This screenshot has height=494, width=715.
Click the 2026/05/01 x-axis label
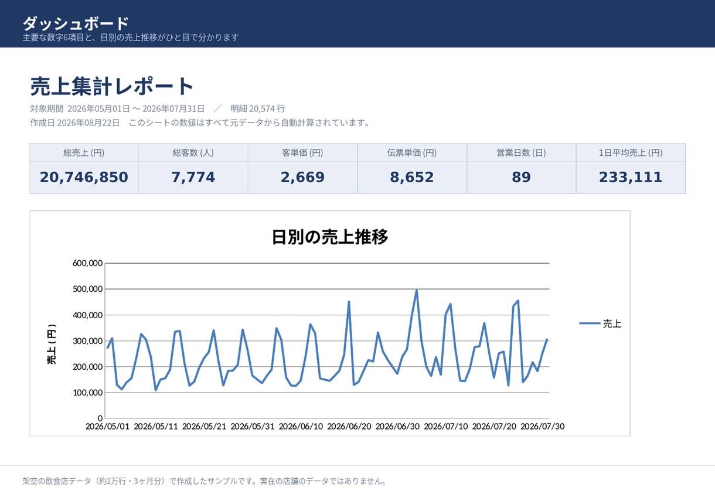point(107,427)
